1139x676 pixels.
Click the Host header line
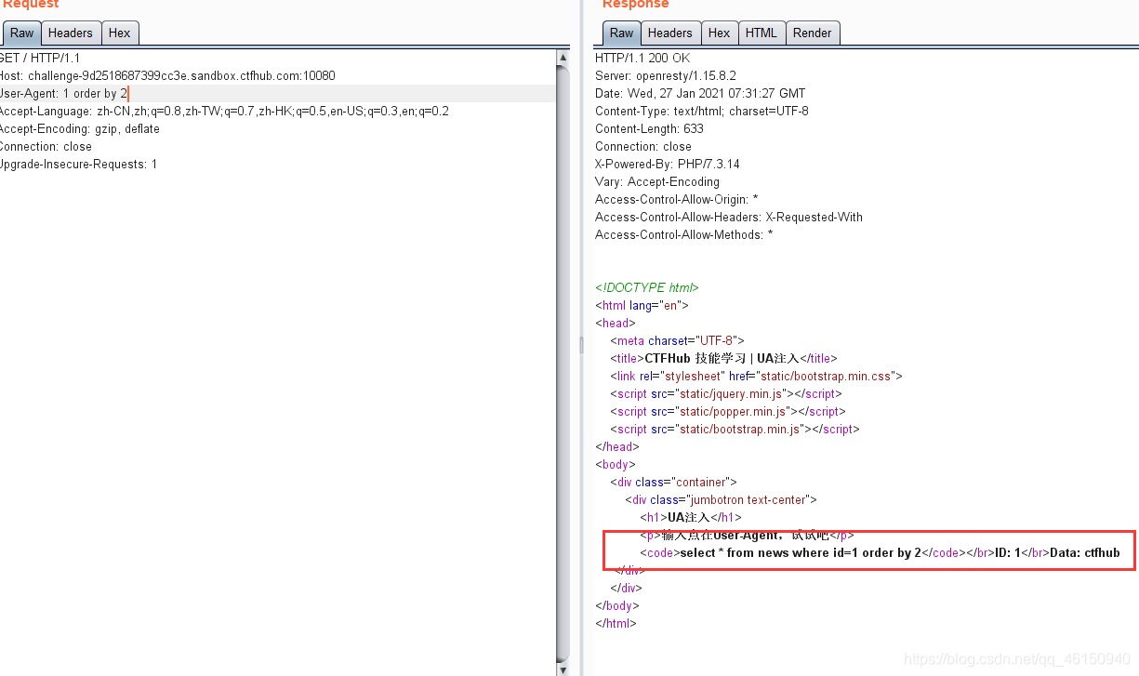tap(167, 76)
